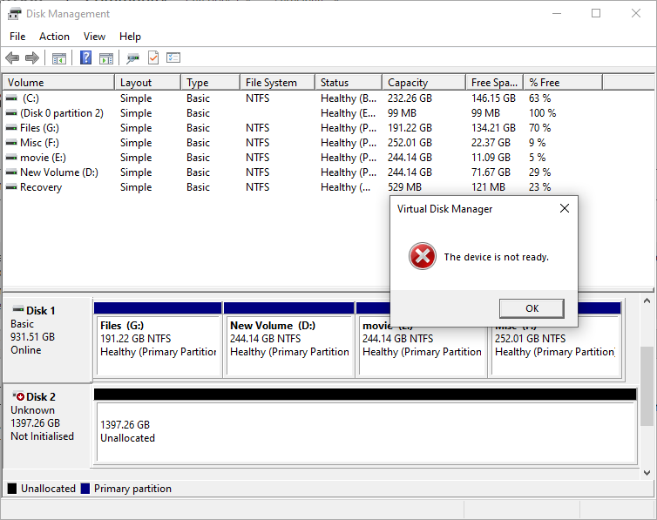This screenshot has width=657, height=520.
Task: Click the 70 % free cell
Action: pyautogui.click(x=539, y=128)
